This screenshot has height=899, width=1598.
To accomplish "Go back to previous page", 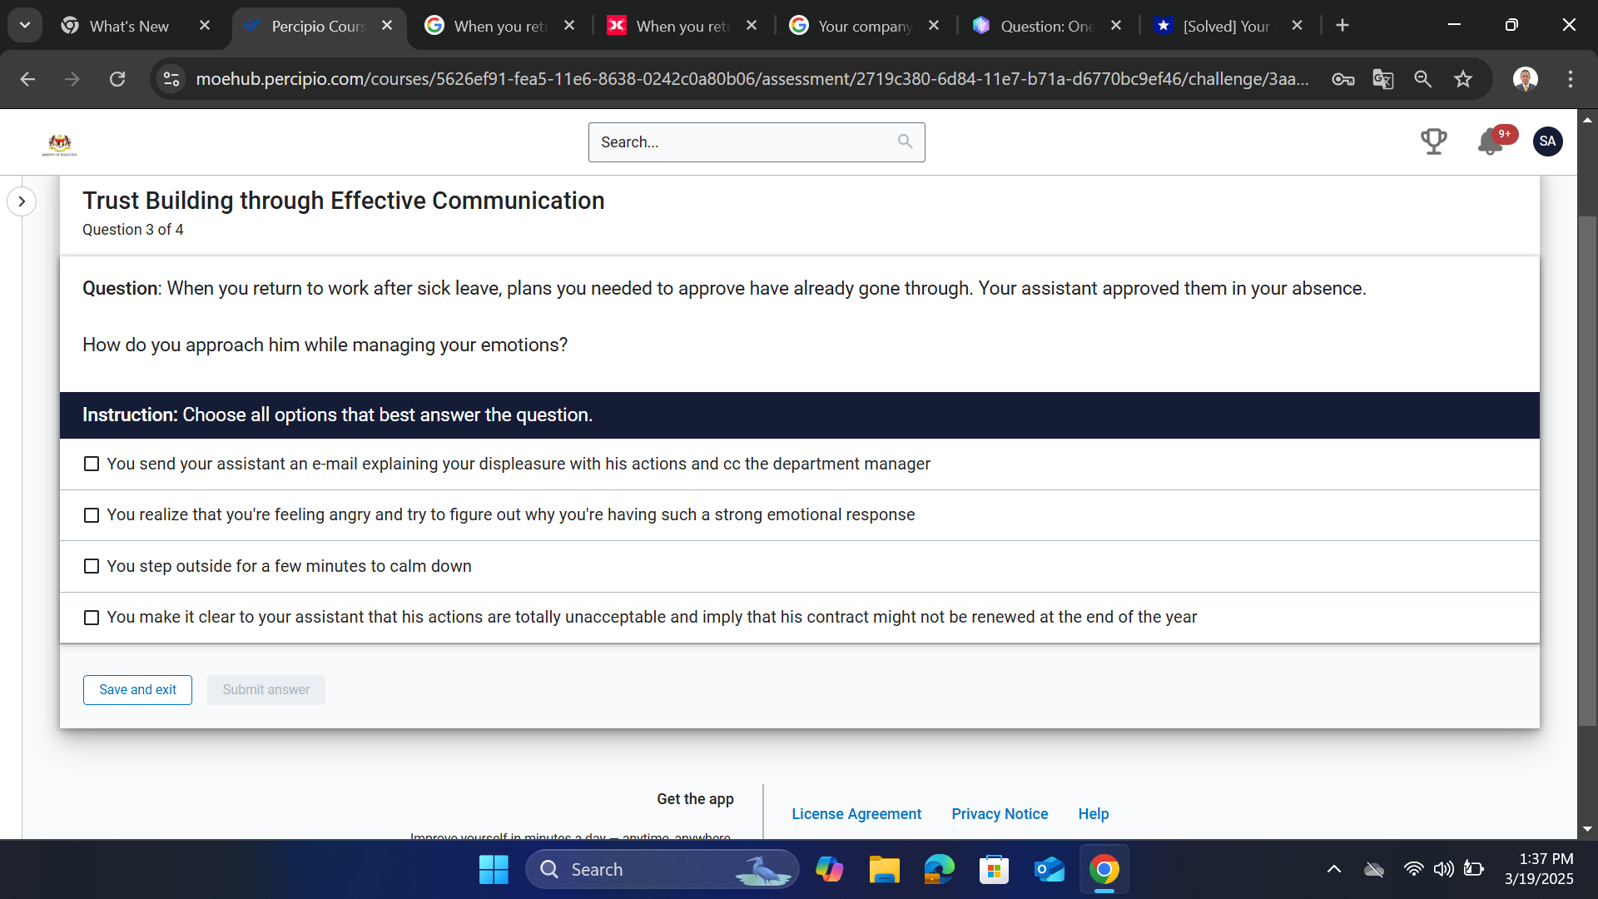I will click(x=27, y=79).
